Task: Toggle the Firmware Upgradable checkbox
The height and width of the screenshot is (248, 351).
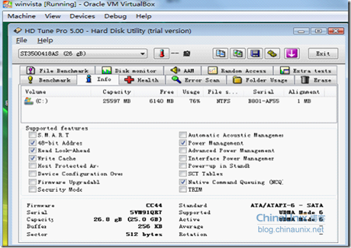Action: coord(33,182)
